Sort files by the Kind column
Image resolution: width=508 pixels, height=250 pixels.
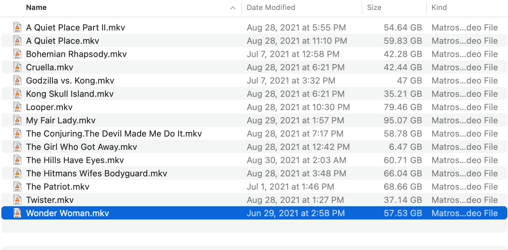(439, 8)
